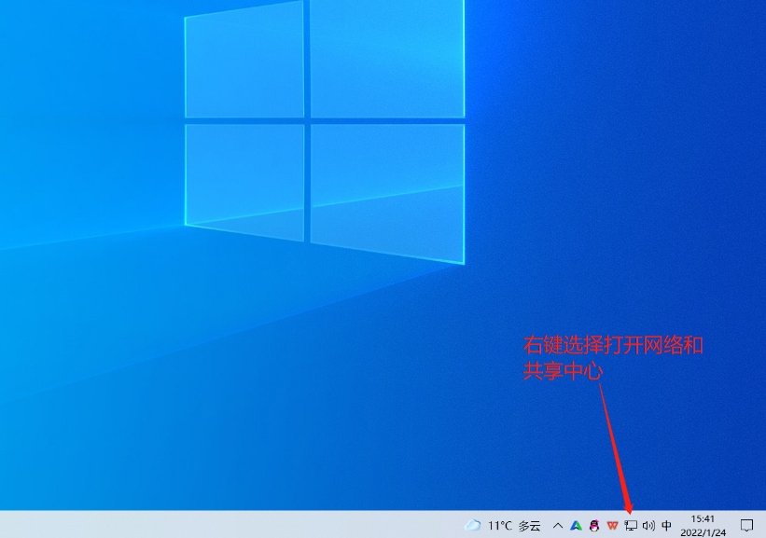Click the red WPS Office tray icon
Viewport: 766px width, 538px height.
[x=612, y=526]
